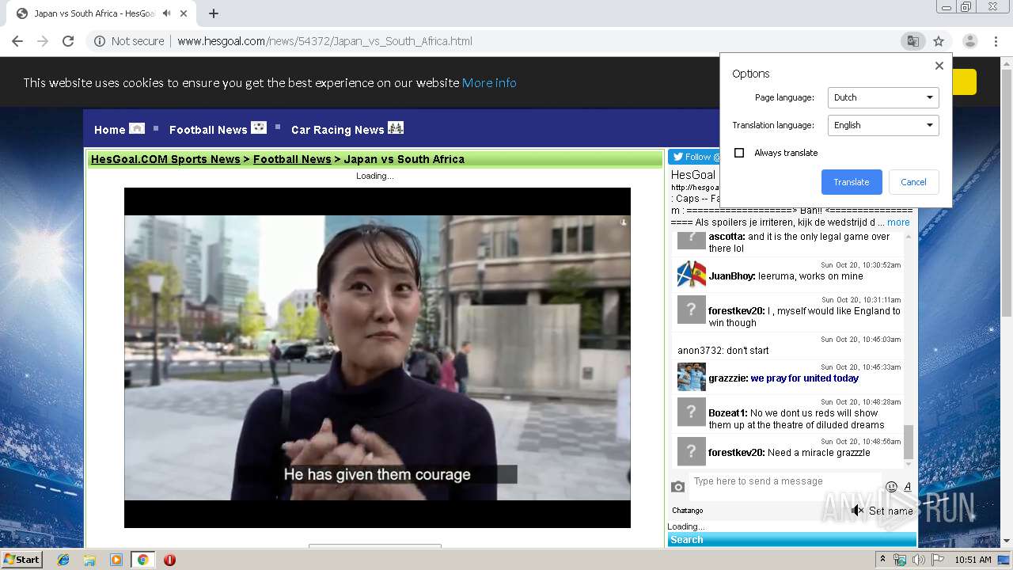Click the 10:51 AM taskbar clock

[973, 560]
